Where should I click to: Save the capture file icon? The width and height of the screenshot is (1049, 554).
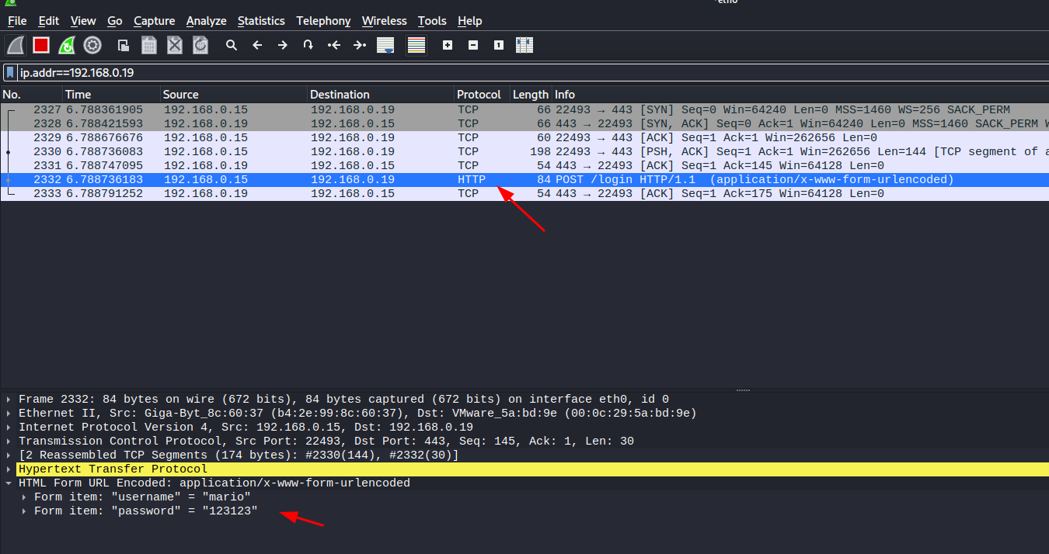148,45
